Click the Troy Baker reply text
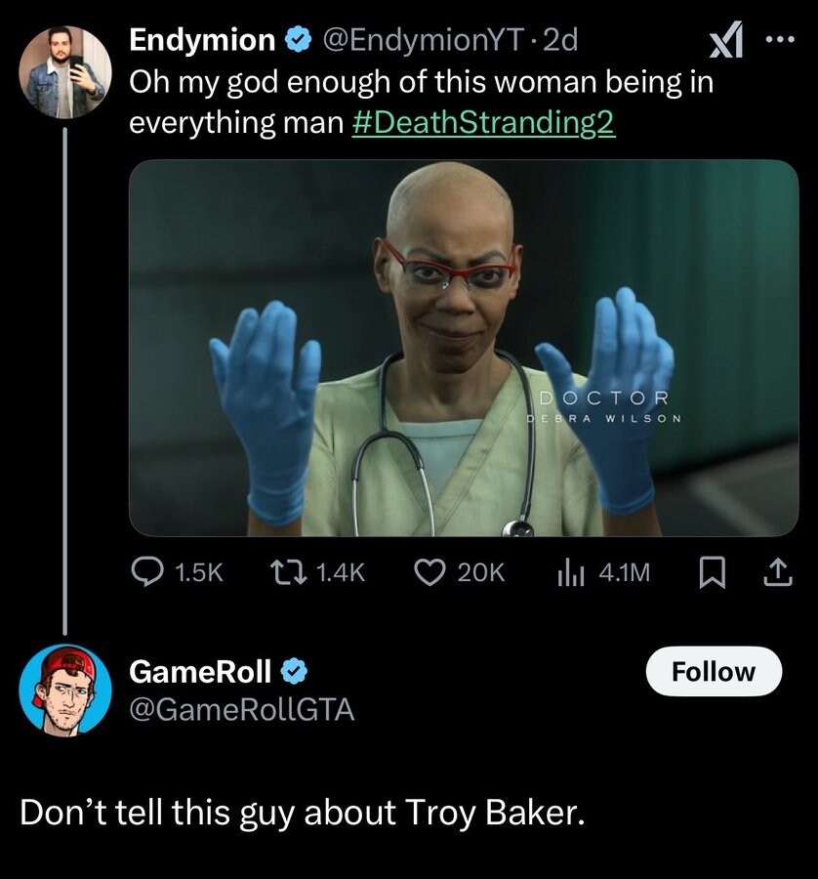 (x=303, y=813)
